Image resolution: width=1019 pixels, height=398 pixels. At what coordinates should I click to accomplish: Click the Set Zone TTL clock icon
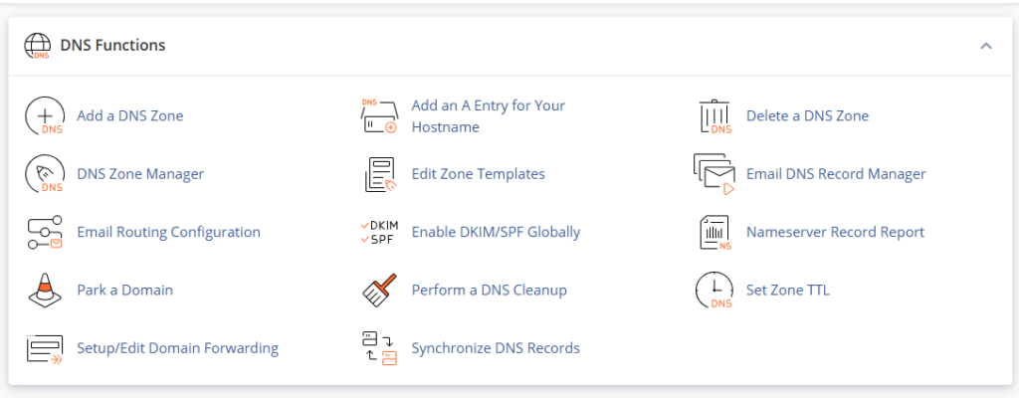point(714,291)
